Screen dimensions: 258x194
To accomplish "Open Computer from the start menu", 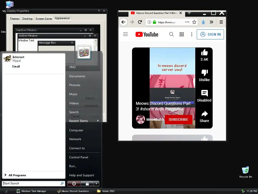I will [x=76, y=130].
